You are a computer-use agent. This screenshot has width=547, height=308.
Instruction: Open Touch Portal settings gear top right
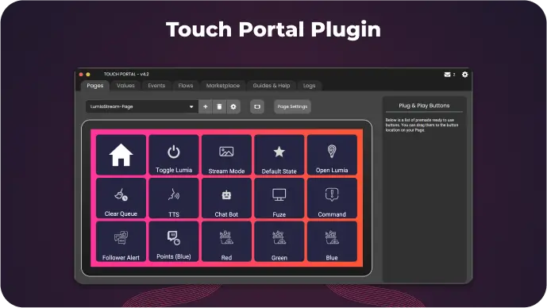(464, 75)
